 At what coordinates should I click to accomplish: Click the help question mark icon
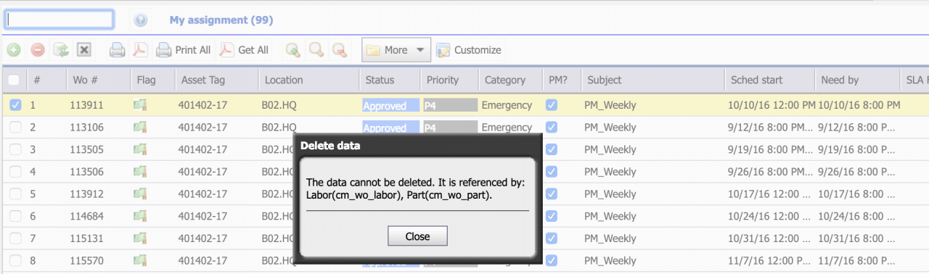pos(142,20)
